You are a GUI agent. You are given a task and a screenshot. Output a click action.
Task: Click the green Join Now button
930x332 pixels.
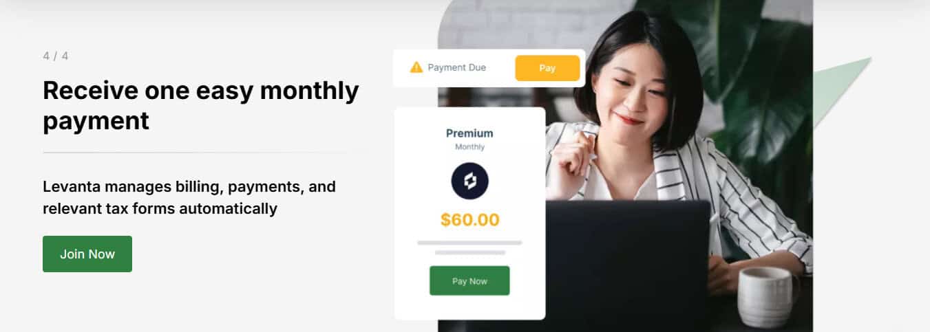coord(87,254)
